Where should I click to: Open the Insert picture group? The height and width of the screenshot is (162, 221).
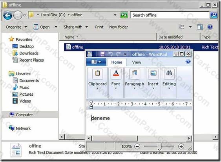click(x=153, y=82)
